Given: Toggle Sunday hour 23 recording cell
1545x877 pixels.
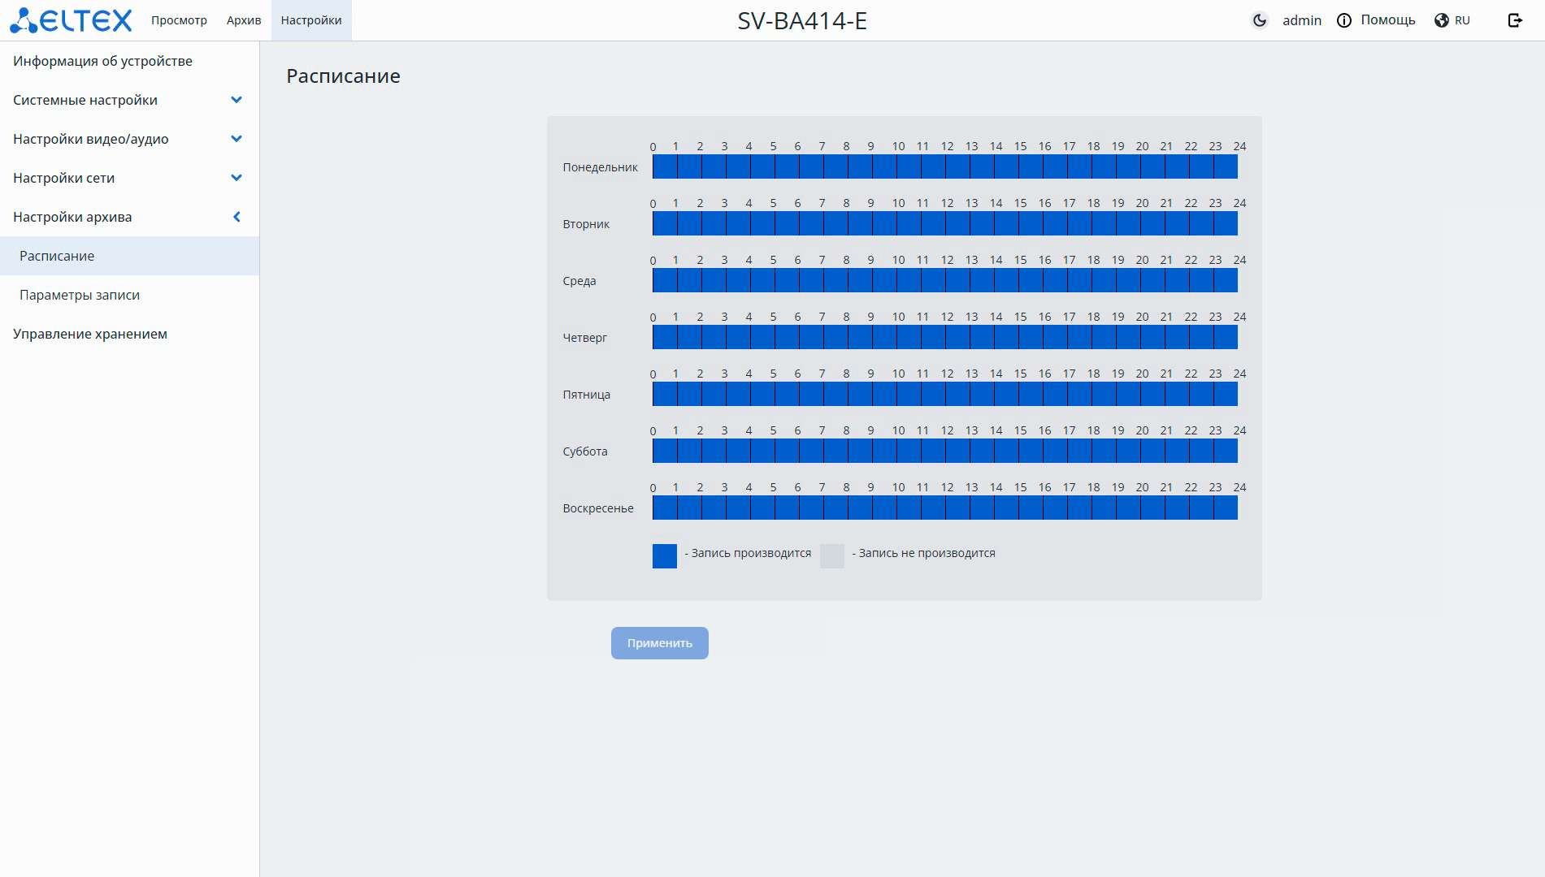Looking at the screenshot, I should tap(1226, 508).
